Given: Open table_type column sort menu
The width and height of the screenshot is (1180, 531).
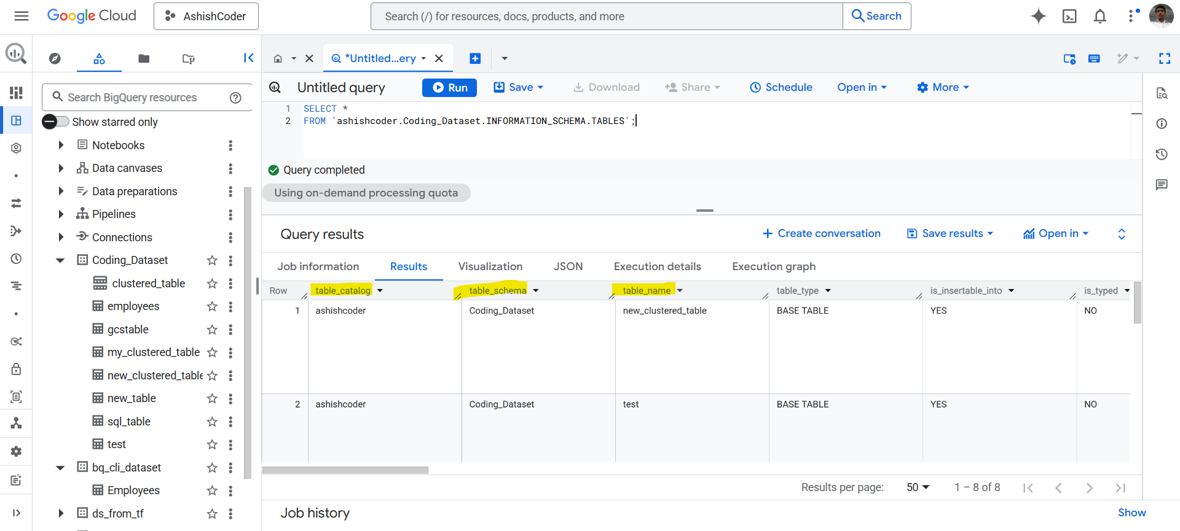Looking at the screenshot, I should click(828, 290).
